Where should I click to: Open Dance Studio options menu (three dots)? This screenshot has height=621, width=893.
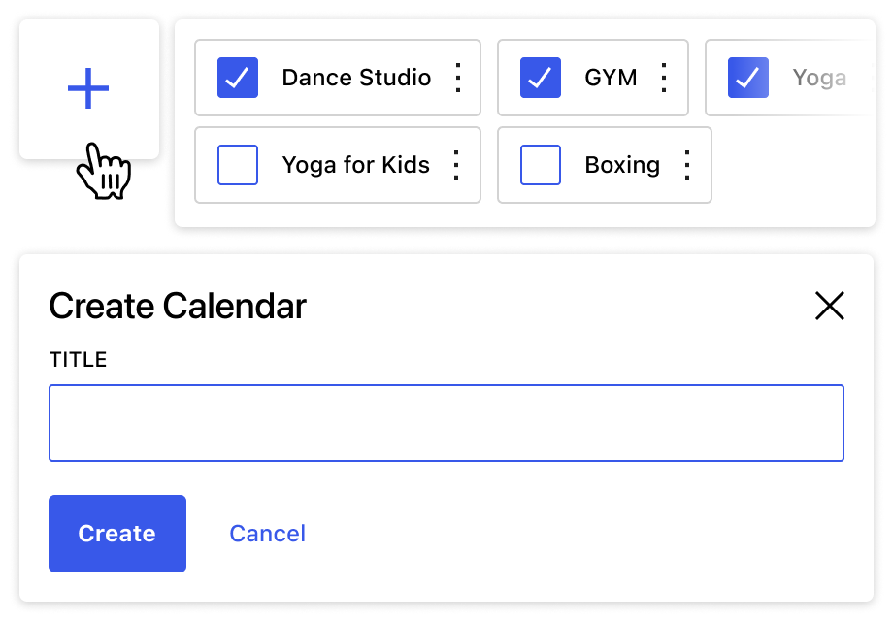(458, 78)
